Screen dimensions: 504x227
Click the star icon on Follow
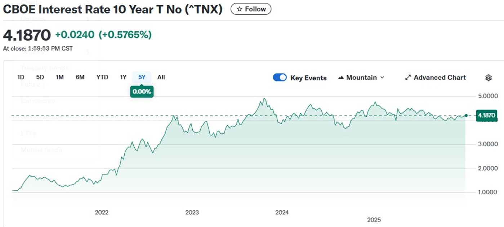pos(240,9)
